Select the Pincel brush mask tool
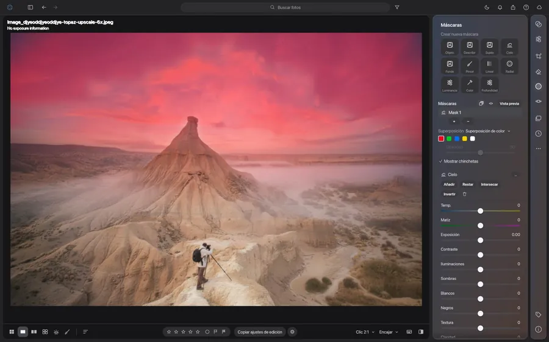Screen dimensions: 549x342 click(x=470, y=66)
